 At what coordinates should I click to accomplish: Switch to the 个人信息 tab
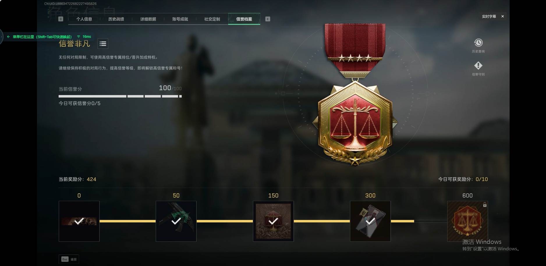[x=84, y=19]
